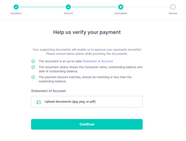Go to the Amount step label
Viewport: 186px width, 141px height.
point(68,13)
